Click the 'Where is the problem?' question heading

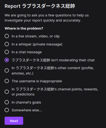point(24,29)
